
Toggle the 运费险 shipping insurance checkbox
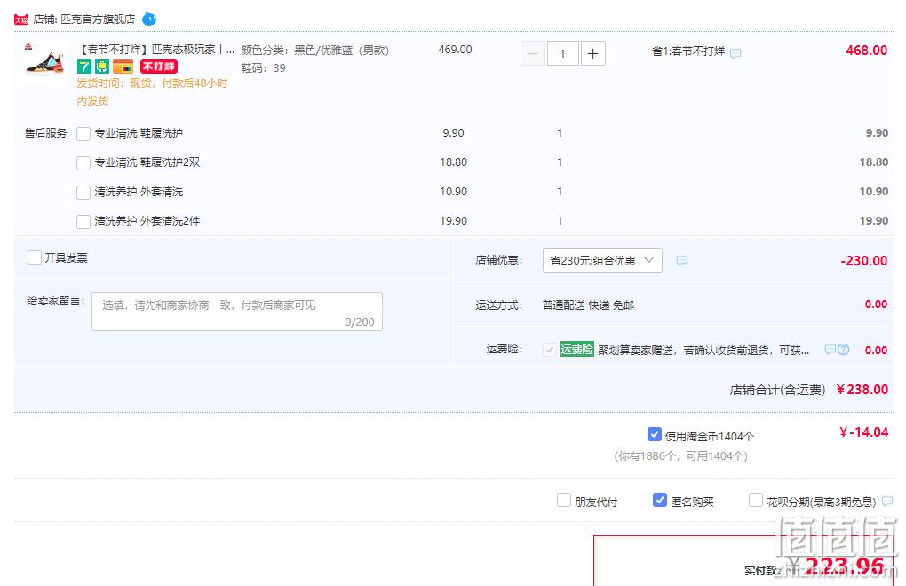550,350
